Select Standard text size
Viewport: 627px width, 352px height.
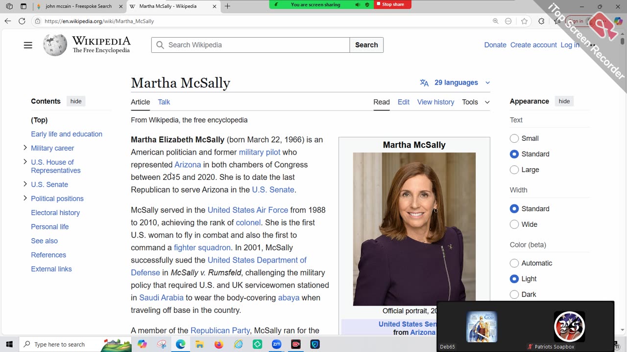point(514,154)
